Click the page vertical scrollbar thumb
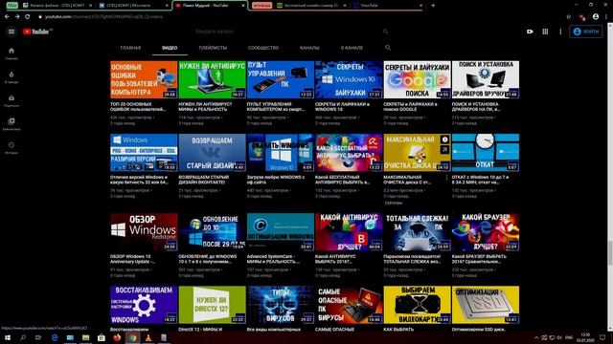Image resolution: width=613 pixels, height=344 pixels. (x=610, y=252)
